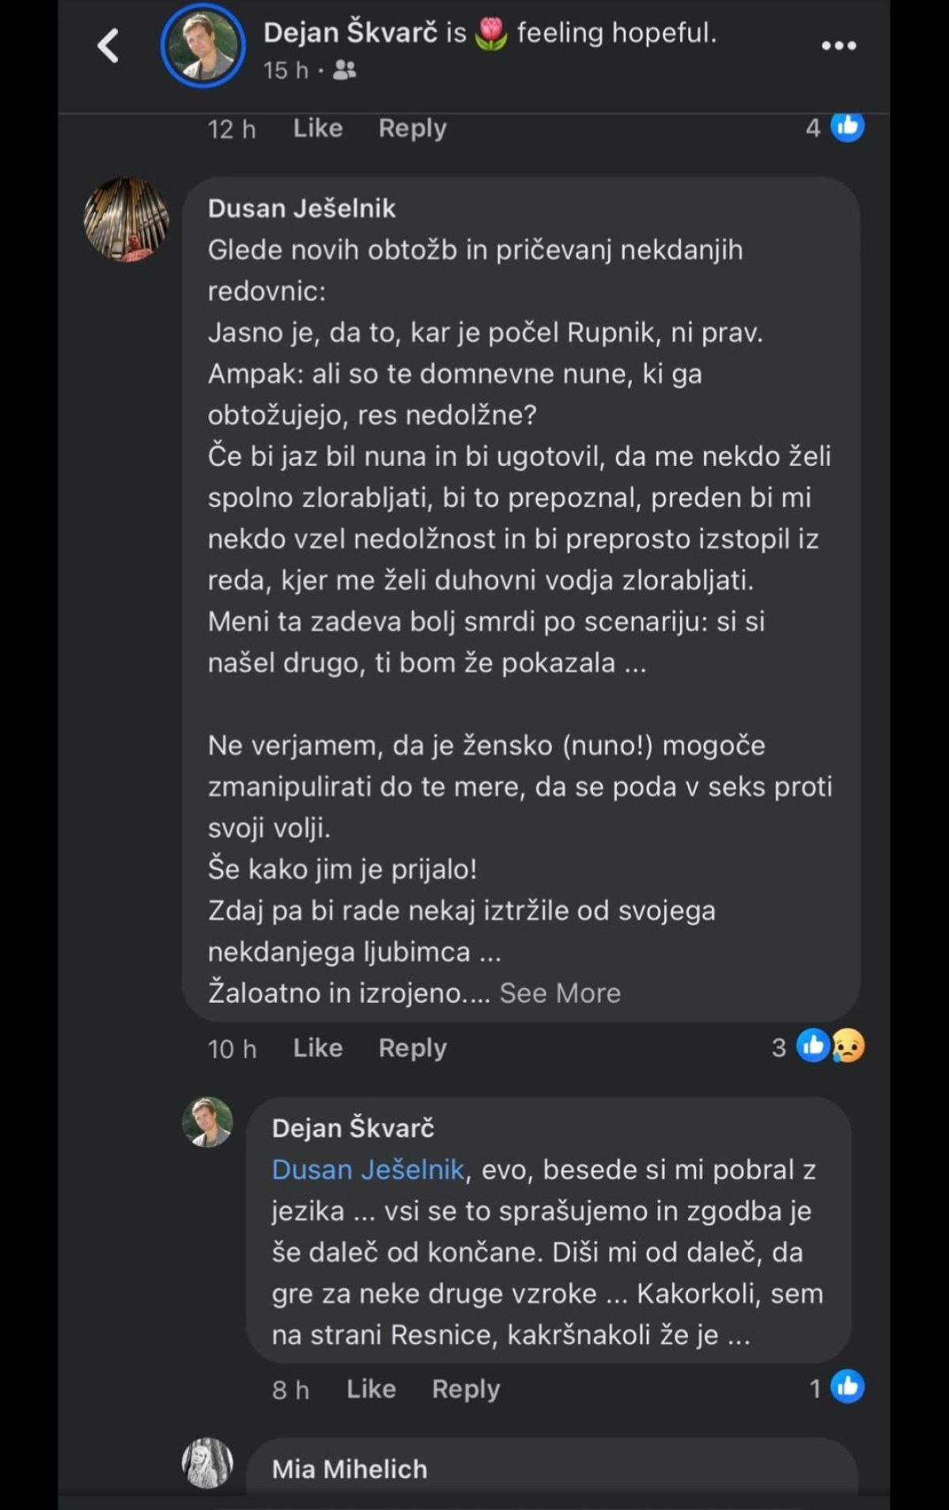
Task: Reply to Dejan Škvarč's 8 h comment
Action: point(466,1389)
